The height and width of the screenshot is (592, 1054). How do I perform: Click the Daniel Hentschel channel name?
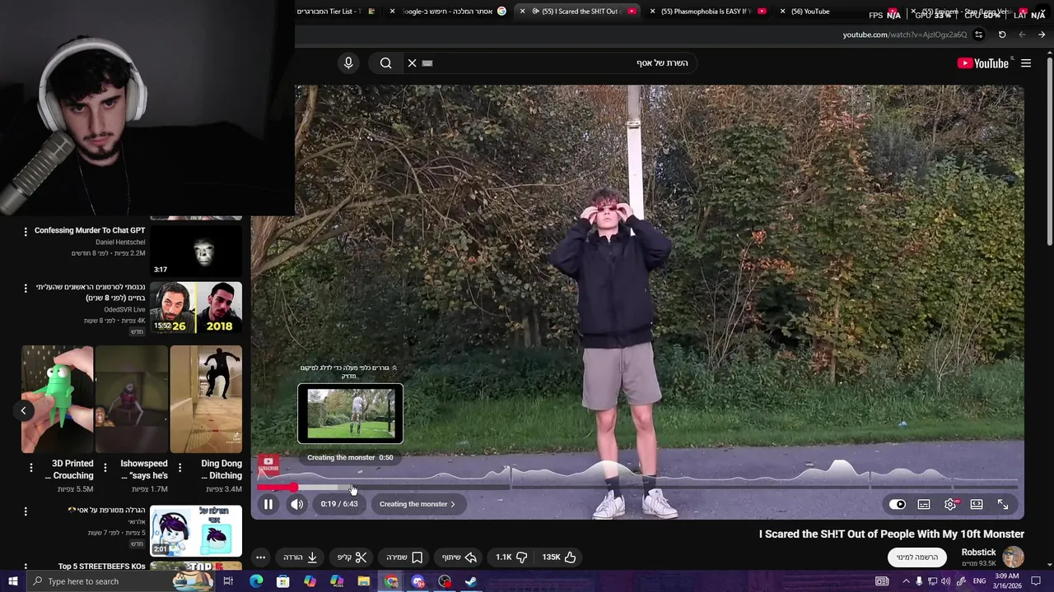[120, 243]
